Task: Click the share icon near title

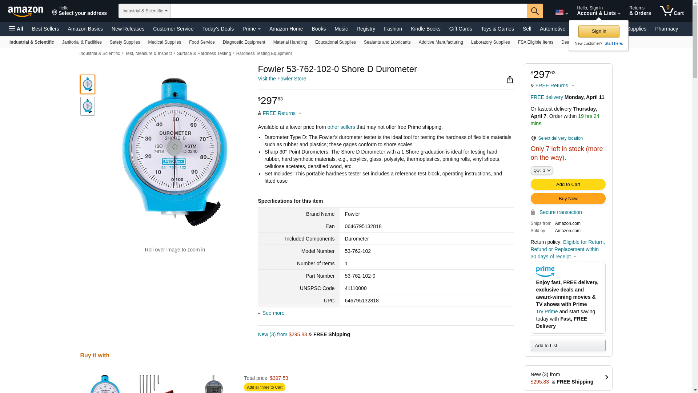Action: 510,80
